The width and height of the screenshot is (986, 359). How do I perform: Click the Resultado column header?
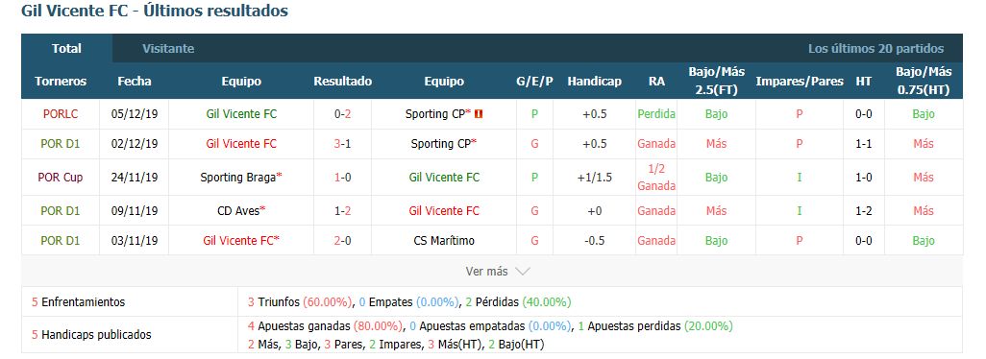click(x=343, y=81)
